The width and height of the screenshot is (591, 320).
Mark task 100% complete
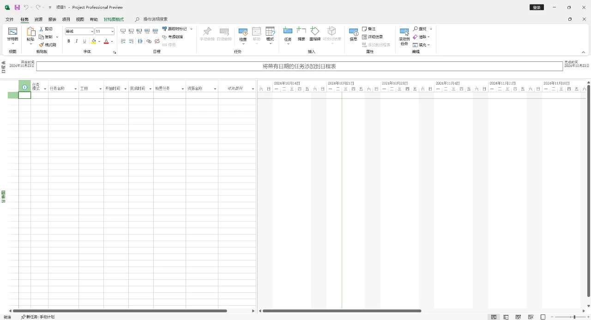(x=155, y=31)
